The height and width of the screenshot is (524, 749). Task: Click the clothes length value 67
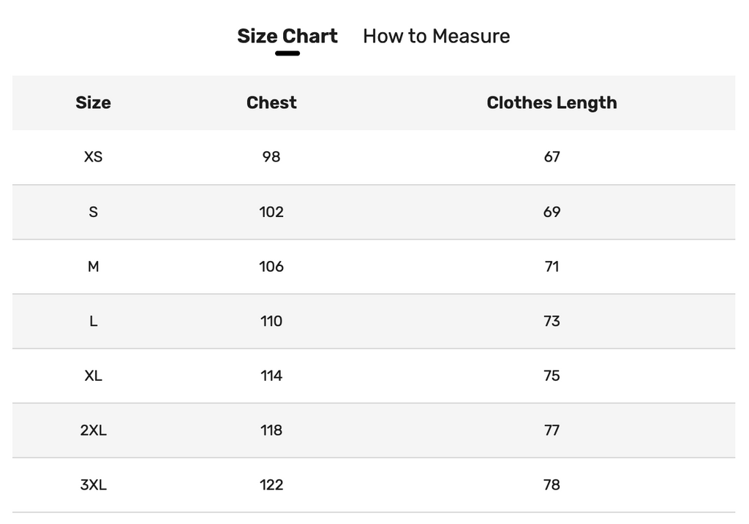(552, 157)
